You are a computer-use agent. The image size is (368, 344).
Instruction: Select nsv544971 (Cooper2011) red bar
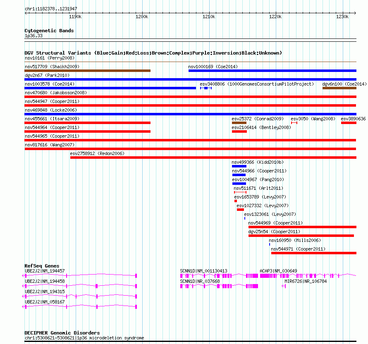314,253
